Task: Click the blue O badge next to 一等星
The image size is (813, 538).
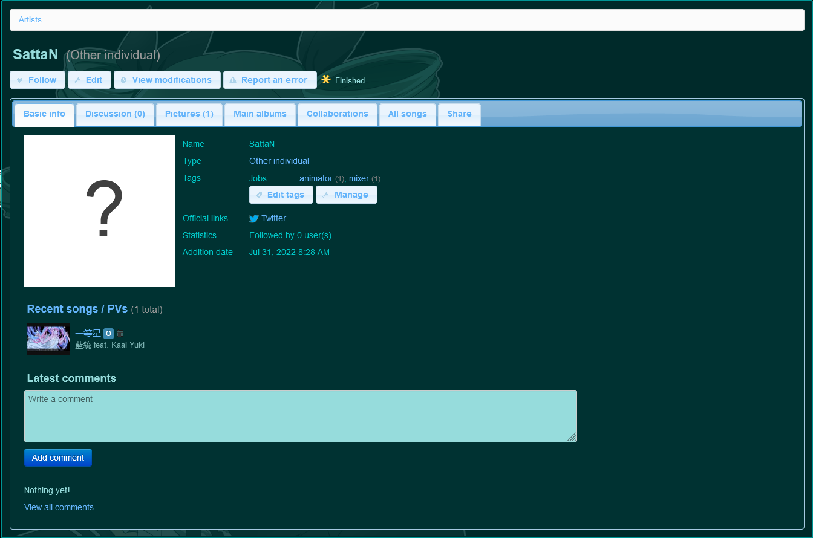Action: pos(108,333)
